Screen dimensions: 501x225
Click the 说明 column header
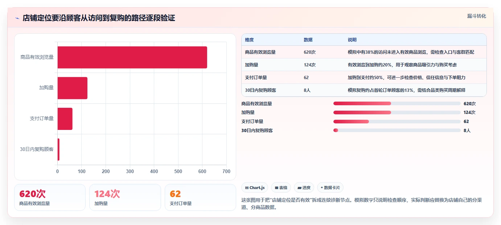352,40
